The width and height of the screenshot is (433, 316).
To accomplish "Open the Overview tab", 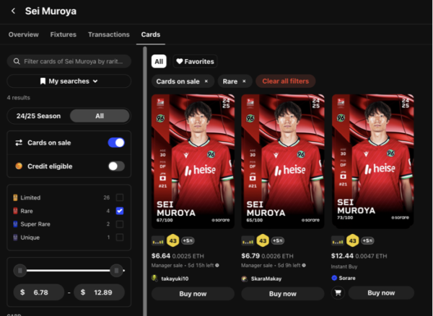I will [x=24, y=35].
